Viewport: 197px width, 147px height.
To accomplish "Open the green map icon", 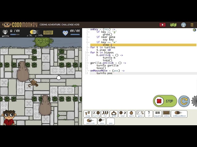I will tap(173, 25).
